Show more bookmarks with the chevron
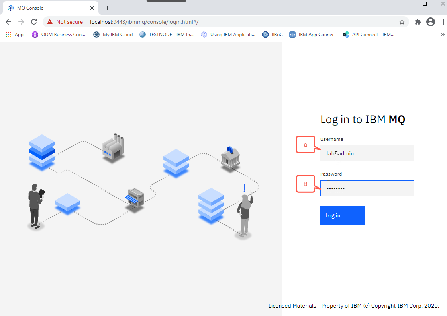Viewport: 447px width, 316px height. point(443,35)
